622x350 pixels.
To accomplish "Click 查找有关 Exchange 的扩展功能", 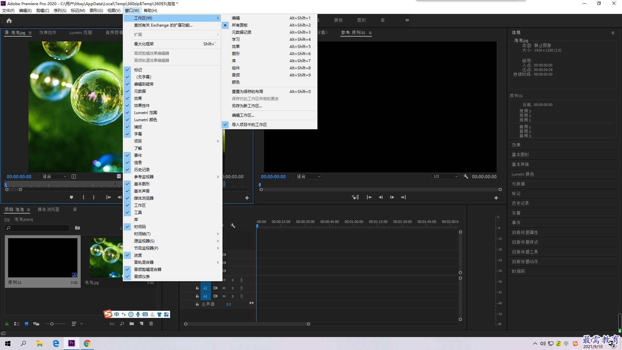I will point(173,25).
